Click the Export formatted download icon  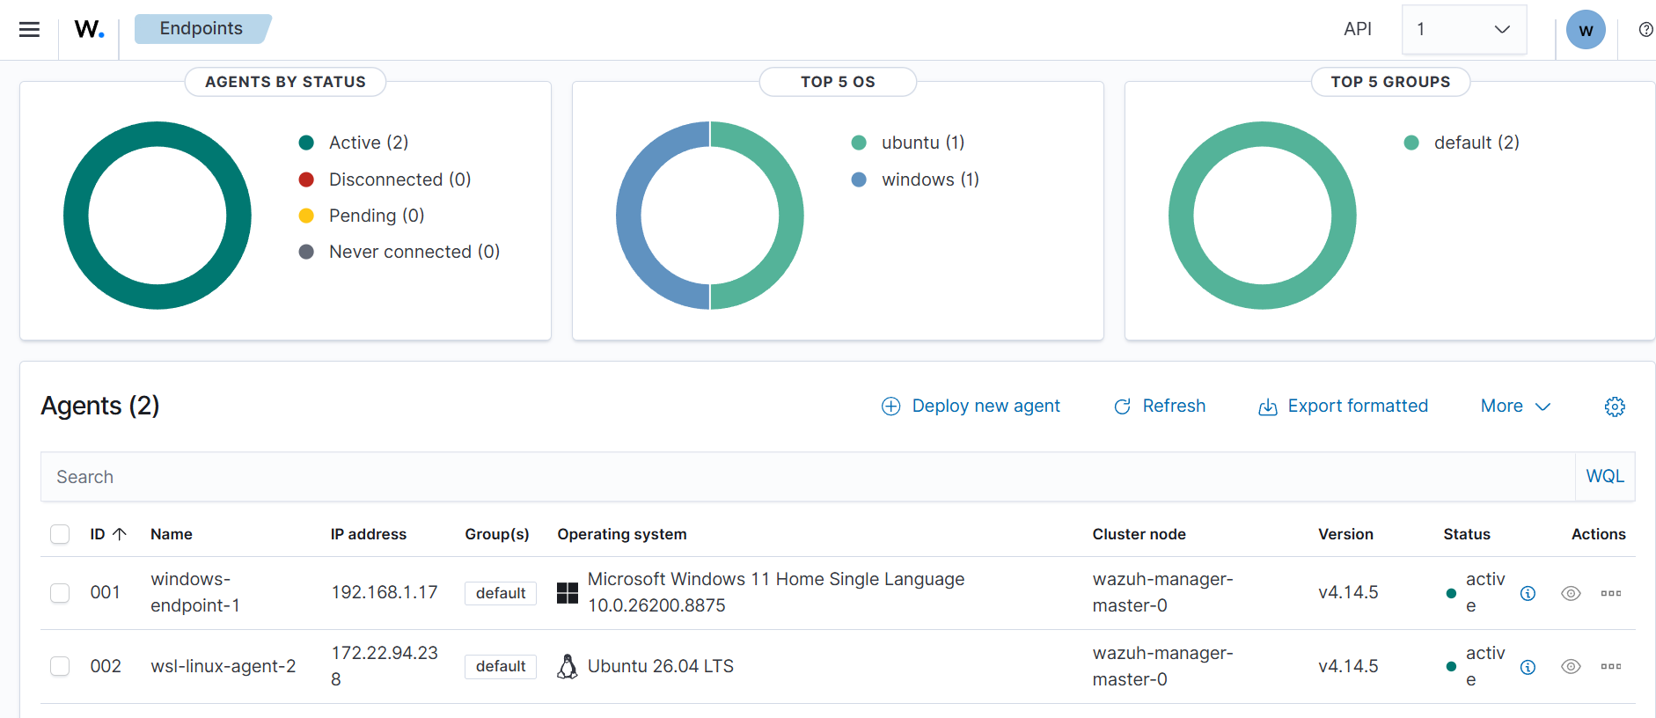(1268, 407)
